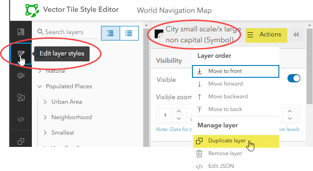Click the properties panel scrollbar thumb
313x171 pixels.
coord(309,66)
